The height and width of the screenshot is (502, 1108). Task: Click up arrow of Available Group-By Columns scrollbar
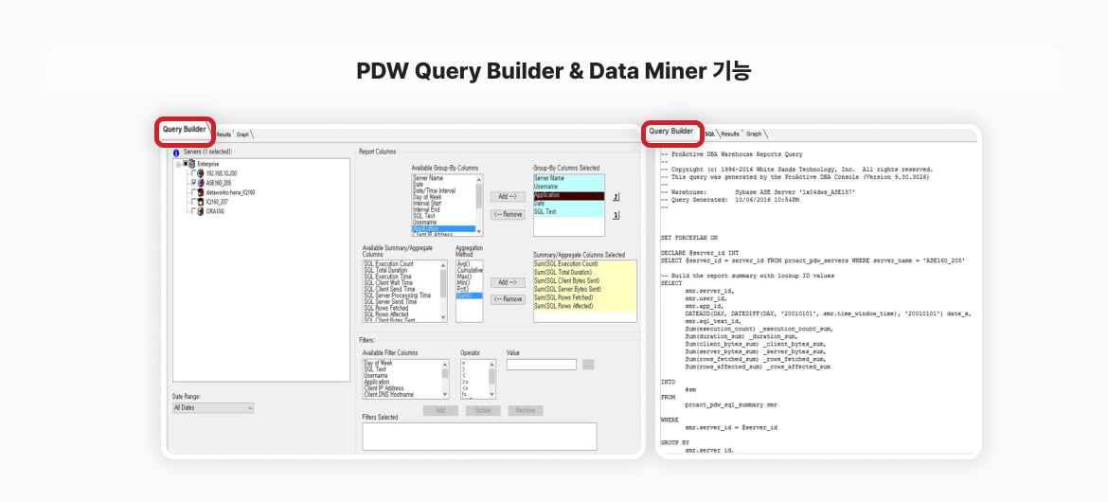pos(479,180)
